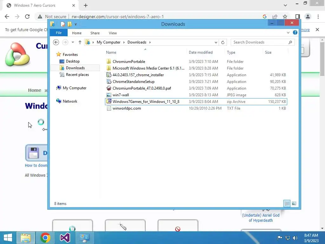Image resolution: width=325 pixels, height=244 pixels.
Task: Open the File ribbon tab in Downloads
Action: tap(59, 33)
